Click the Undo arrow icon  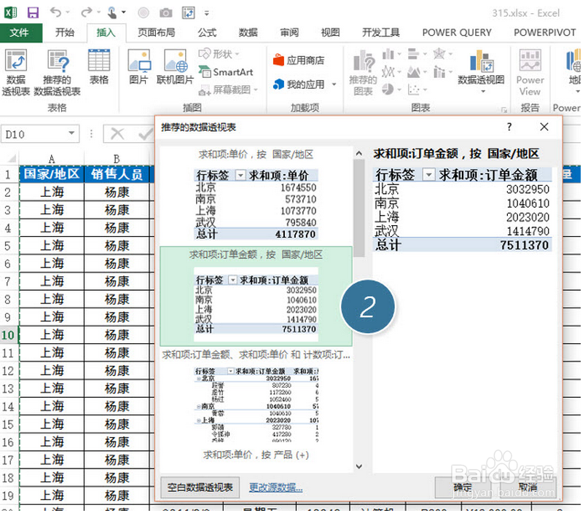pos(55,12)
